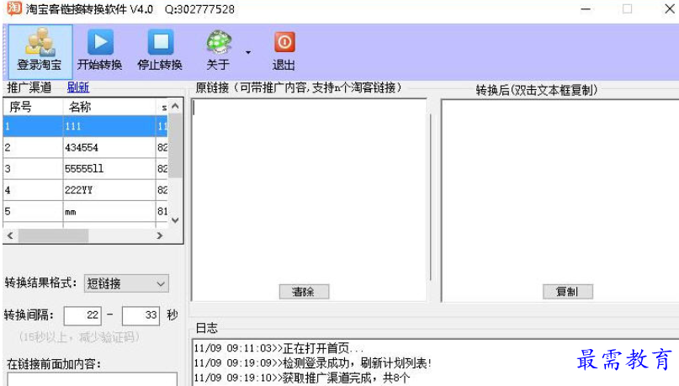The image size is (679, 386).
Task: Click sequence number cell 5
Action: 33,211
